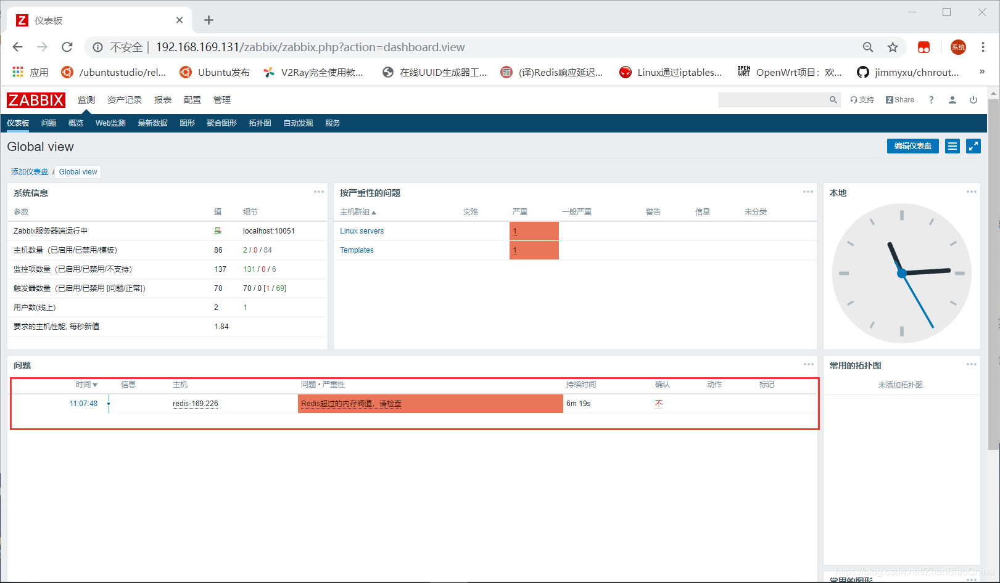Open Chrome three-dot menu

coord(983,47)
